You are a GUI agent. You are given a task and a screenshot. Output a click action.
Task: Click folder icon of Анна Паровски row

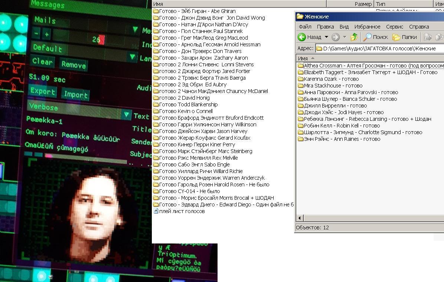click(x=301, y=92)
